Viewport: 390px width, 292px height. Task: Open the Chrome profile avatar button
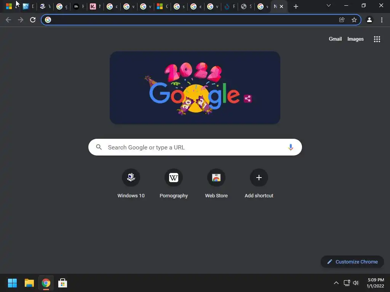tap(369, 20)
